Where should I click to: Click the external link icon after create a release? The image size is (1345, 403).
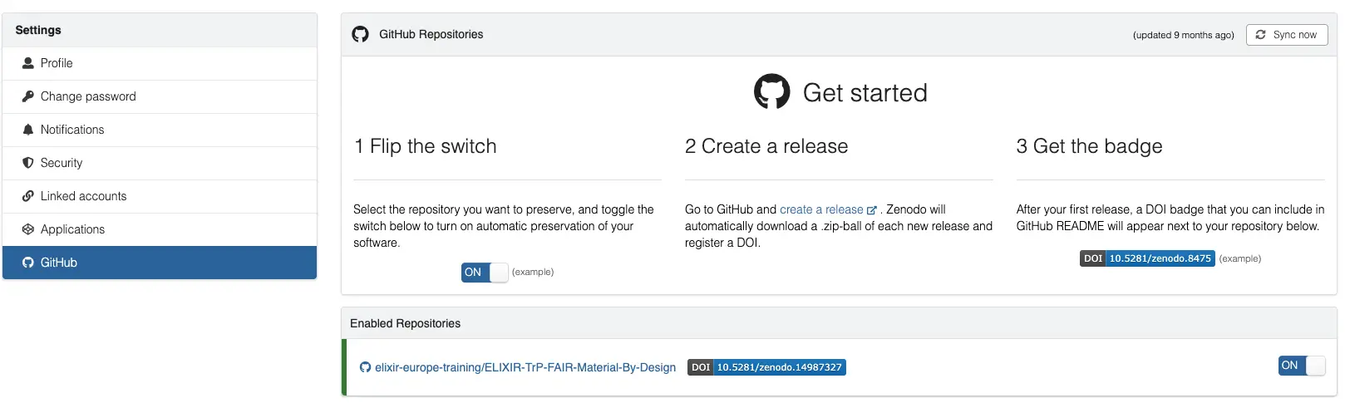[871, 210]
